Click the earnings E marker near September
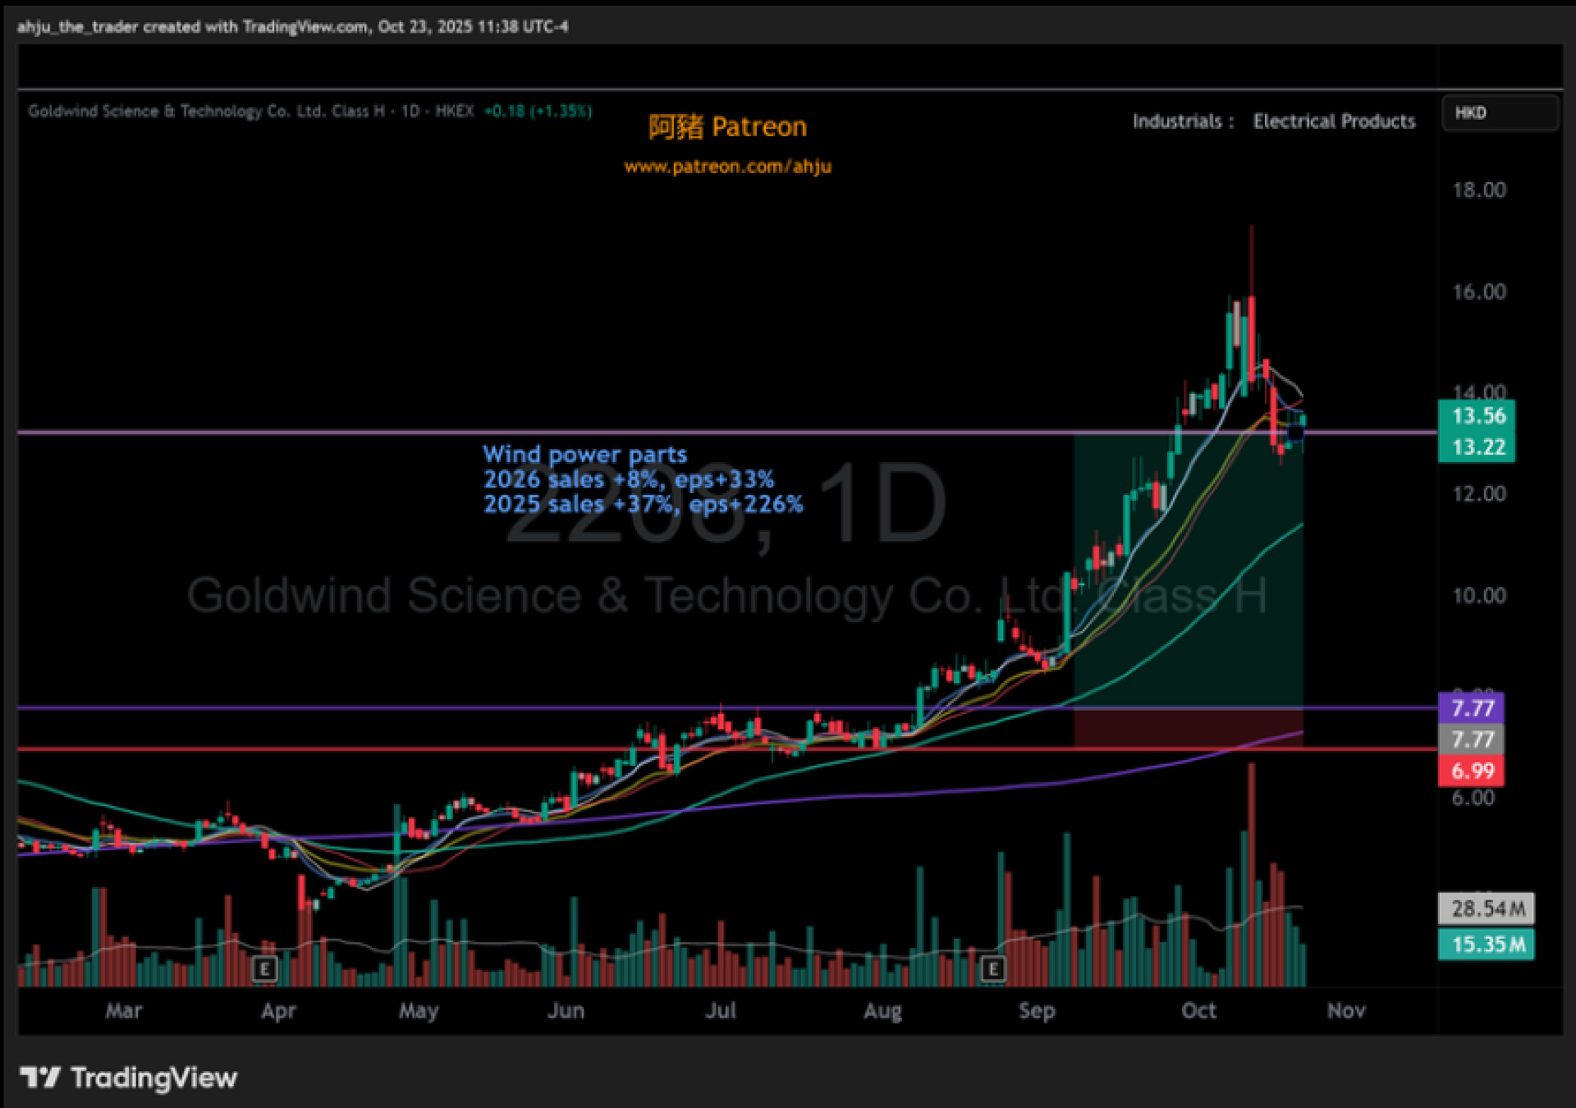 [992, 968]
